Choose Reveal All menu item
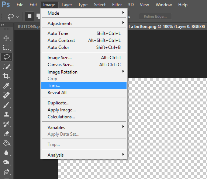Viewport: 207px width, 179px height. click(x=84, y=93)
